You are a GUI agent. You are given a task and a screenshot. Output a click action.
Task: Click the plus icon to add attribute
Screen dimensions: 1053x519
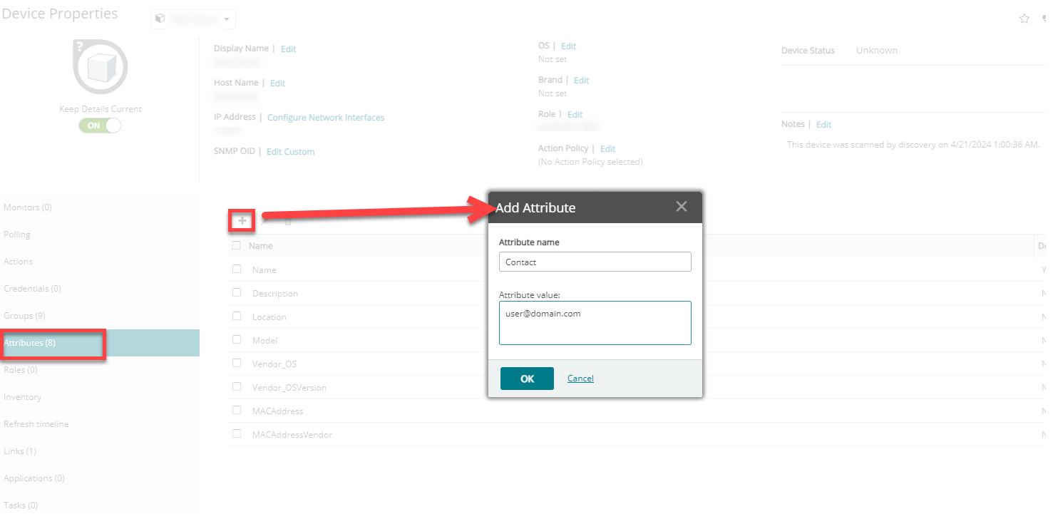(x=242, y=221)
